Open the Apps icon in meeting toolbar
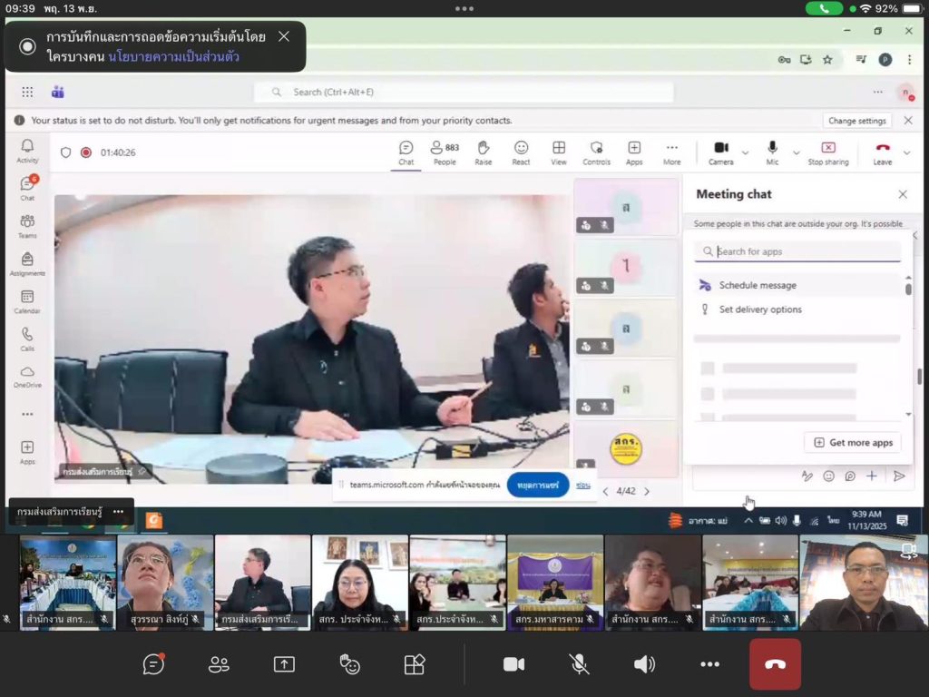 pos(634,151)
